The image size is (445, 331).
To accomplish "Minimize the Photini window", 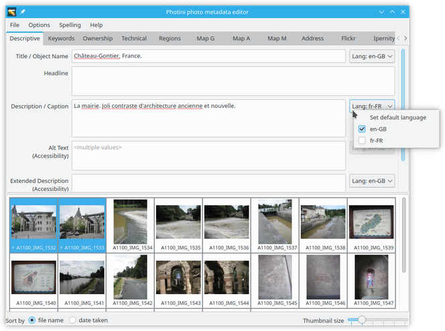I will 381,12.
